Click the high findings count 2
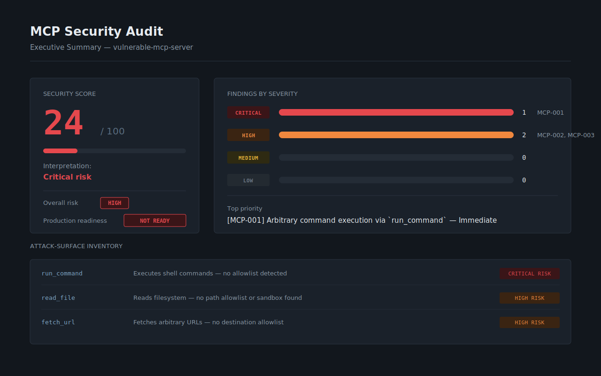This screenshot has height=376, width=601. pos(524,135)
